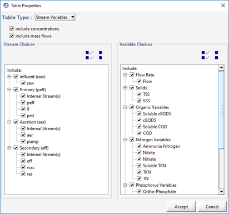Toggle the VSS checkbox
Image resolution: width=229 pixels, height=214 pixels.
139,101
